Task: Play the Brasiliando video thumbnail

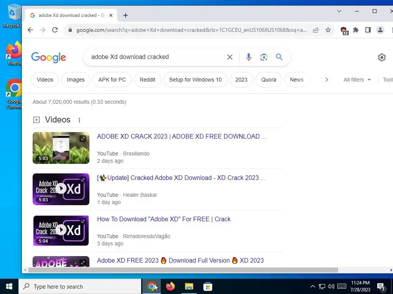Action: pyautogui.click(x=61, y=148)
